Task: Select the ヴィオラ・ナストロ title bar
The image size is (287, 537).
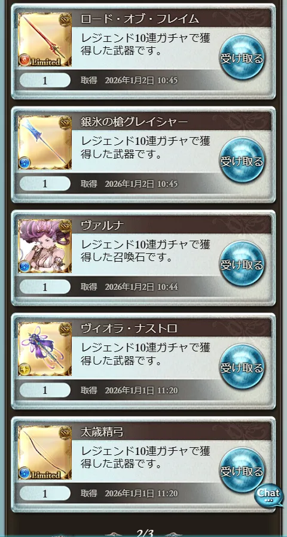Action: tap(172, 328)
